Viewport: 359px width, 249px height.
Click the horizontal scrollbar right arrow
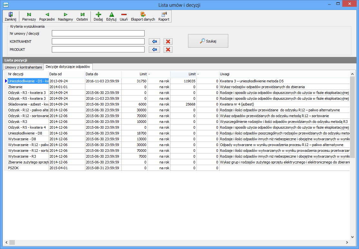pyautogui.click(x=347, y=242)
